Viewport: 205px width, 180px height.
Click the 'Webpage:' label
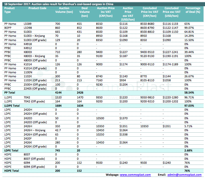112,175
